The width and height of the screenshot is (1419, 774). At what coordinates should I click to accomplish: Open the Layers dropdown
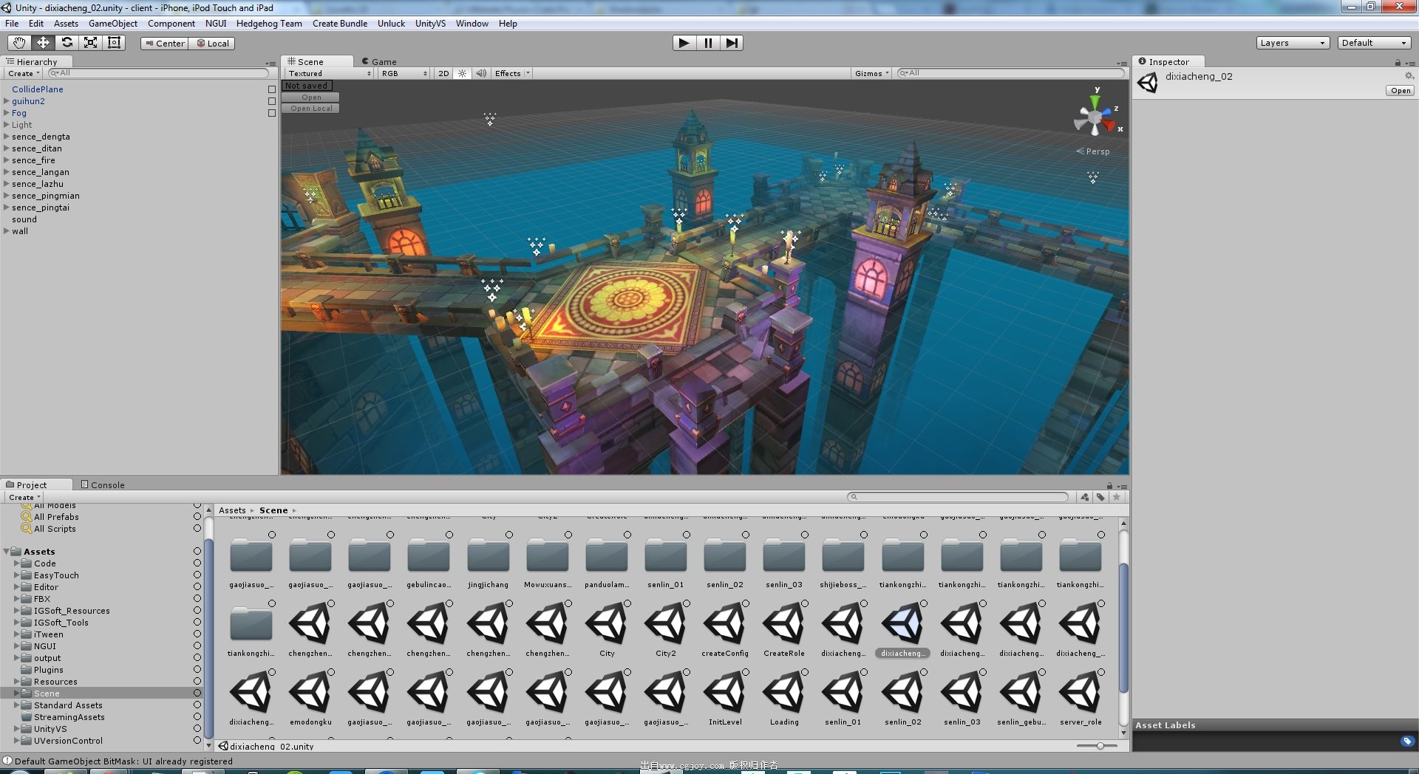[1293, 43]
